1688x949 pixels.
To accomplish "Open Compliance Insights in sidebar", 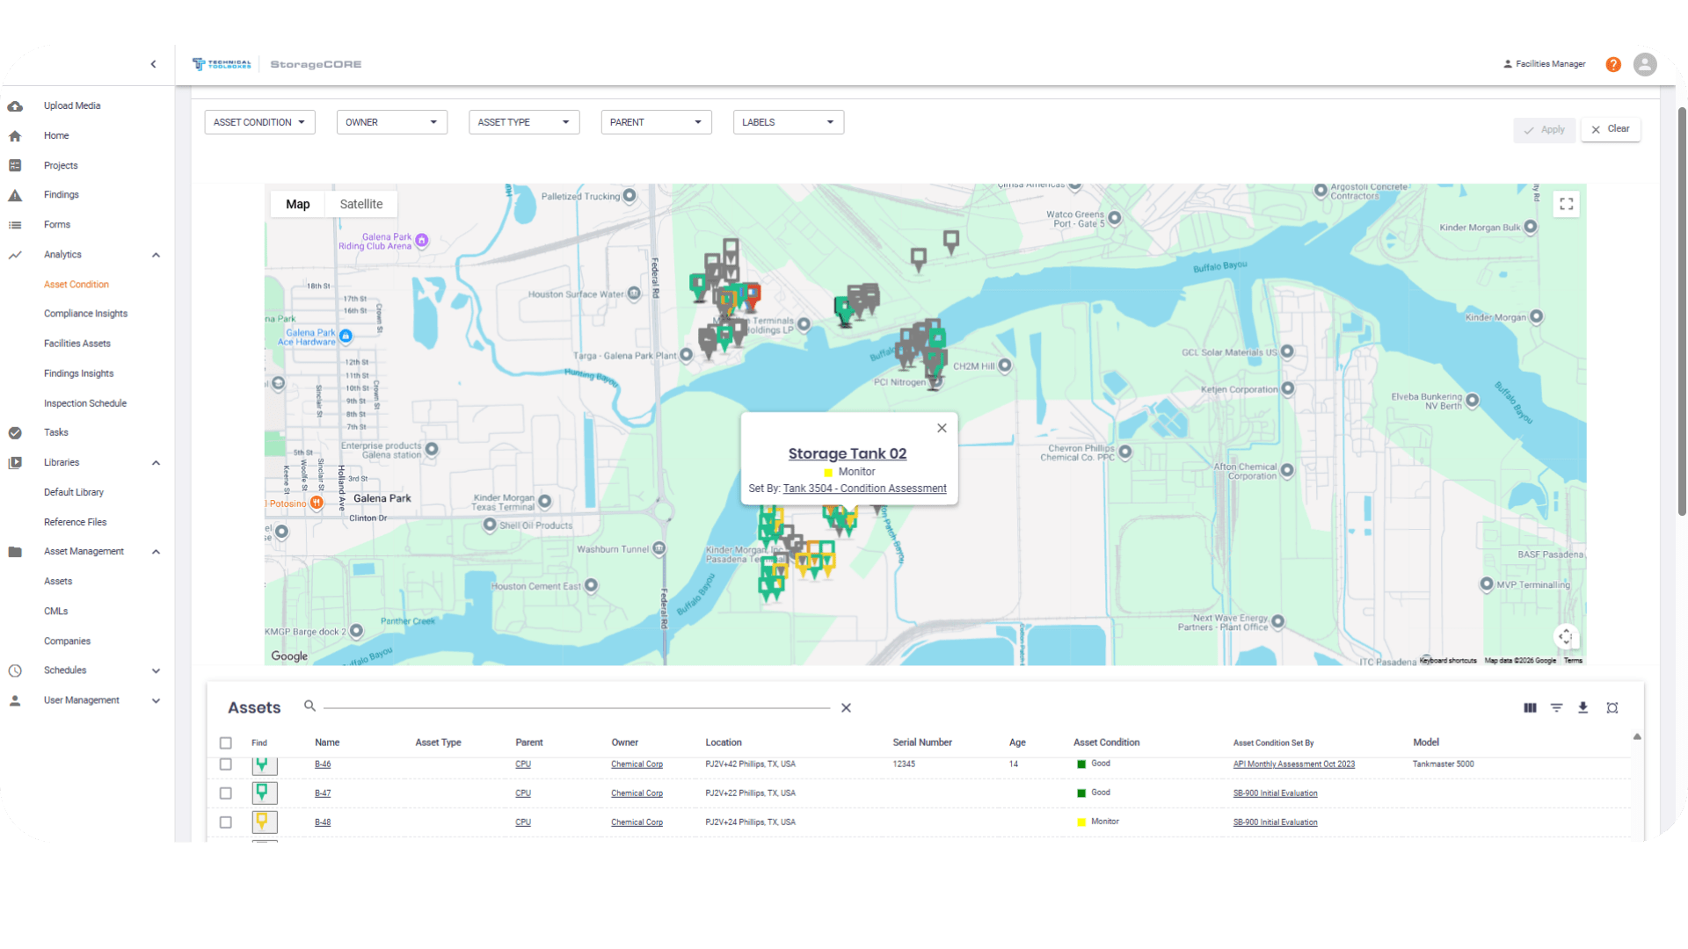I will (86, 314).
